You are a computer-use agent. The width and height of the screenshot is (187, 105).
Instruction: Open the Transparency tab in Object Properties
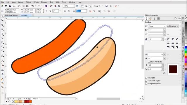(x=155, y=18)
